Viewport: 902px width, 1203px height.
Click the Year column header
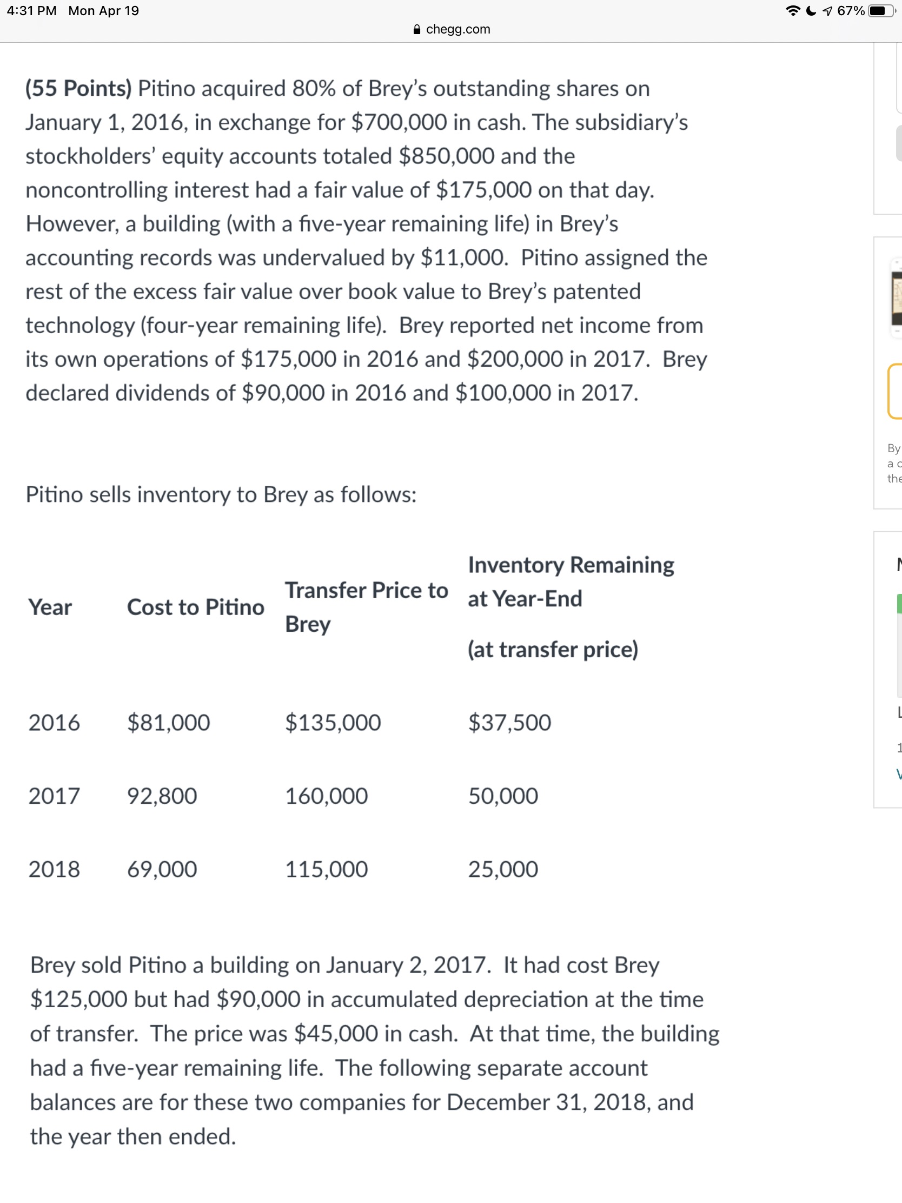pyautogui.click(x=50, y=607)
